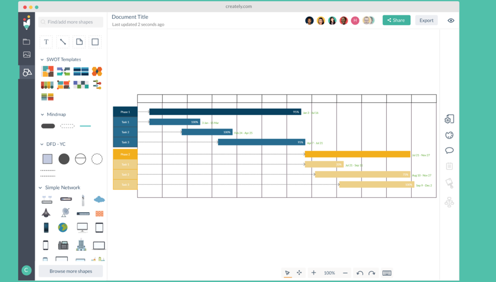Click the 100% zoom level
The image size is (496, 282).
[329, 273]
